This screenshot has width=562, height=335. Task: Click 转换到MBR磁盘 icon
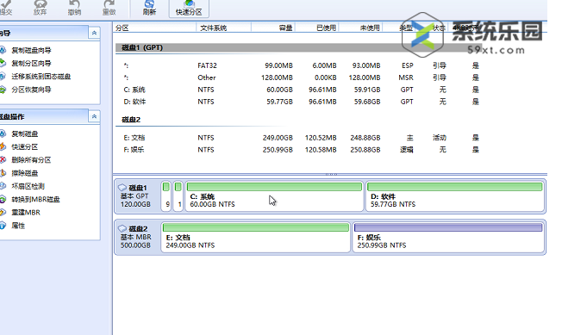coord(3,199)
